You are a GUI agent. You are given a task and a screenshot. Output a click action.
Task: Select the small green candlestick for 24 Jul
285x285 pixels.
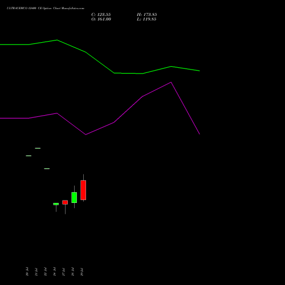[x=56, y=204]
